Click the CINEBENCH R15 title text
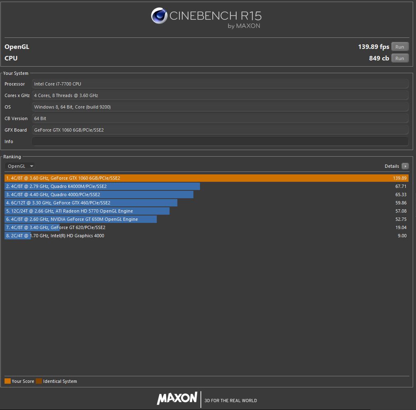This screenshot has height=410, width=416. tap(216, 16)
